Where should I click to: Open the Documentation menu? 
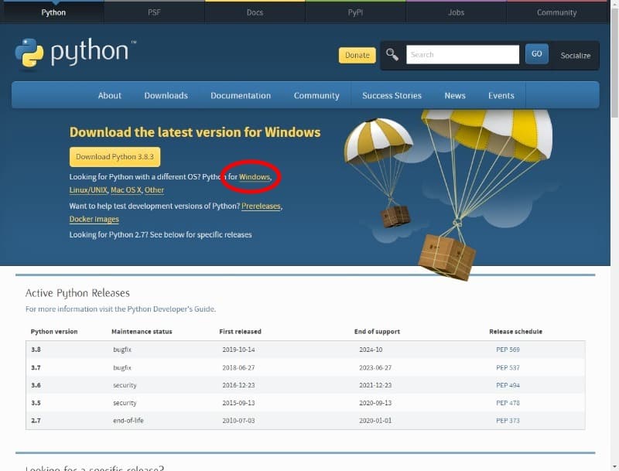pos(241,95)
